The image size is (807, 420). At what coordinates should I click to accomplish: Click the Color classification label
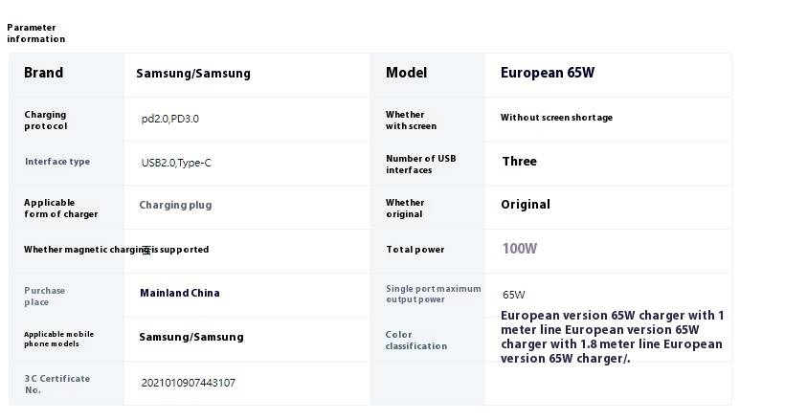click(415, 341)
